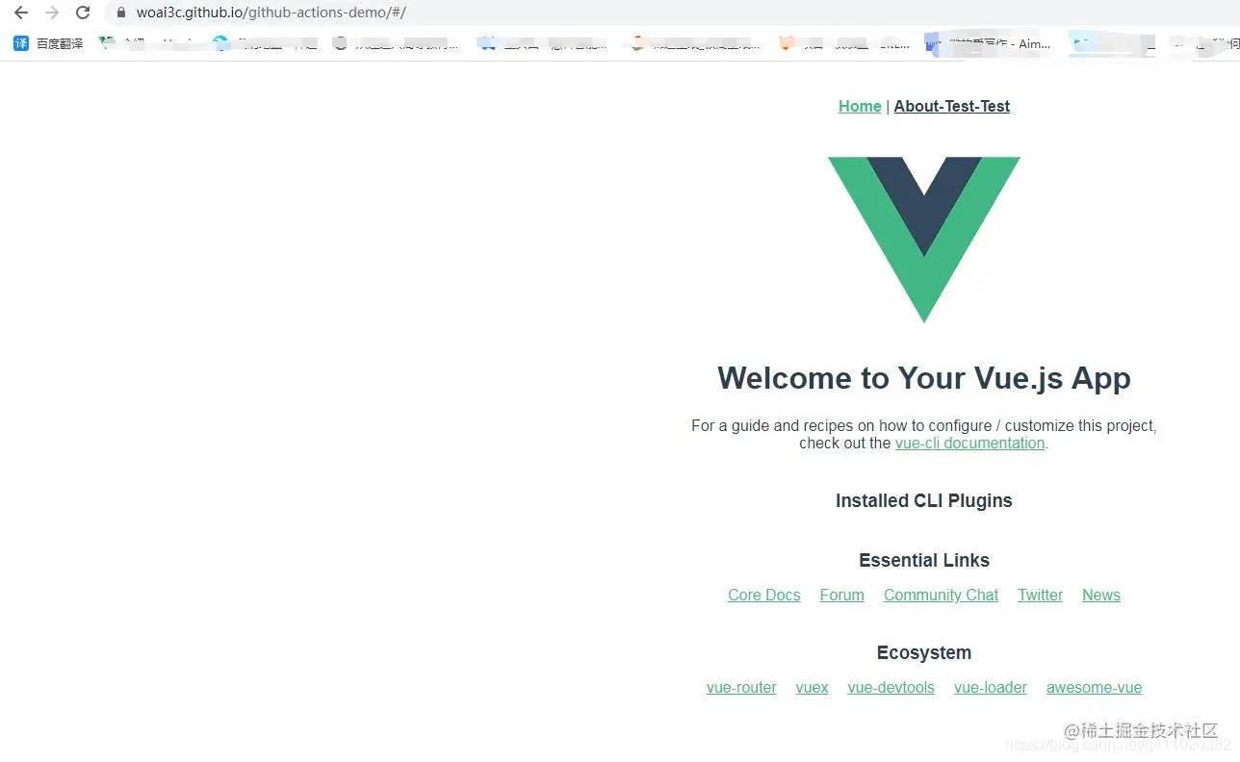
Task: Open the vue-devtools link
Action: click(891, 687)
